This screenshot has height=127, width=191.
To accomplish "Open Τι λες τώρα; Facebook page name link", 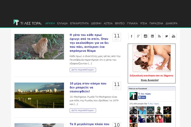I will point(145,94).
